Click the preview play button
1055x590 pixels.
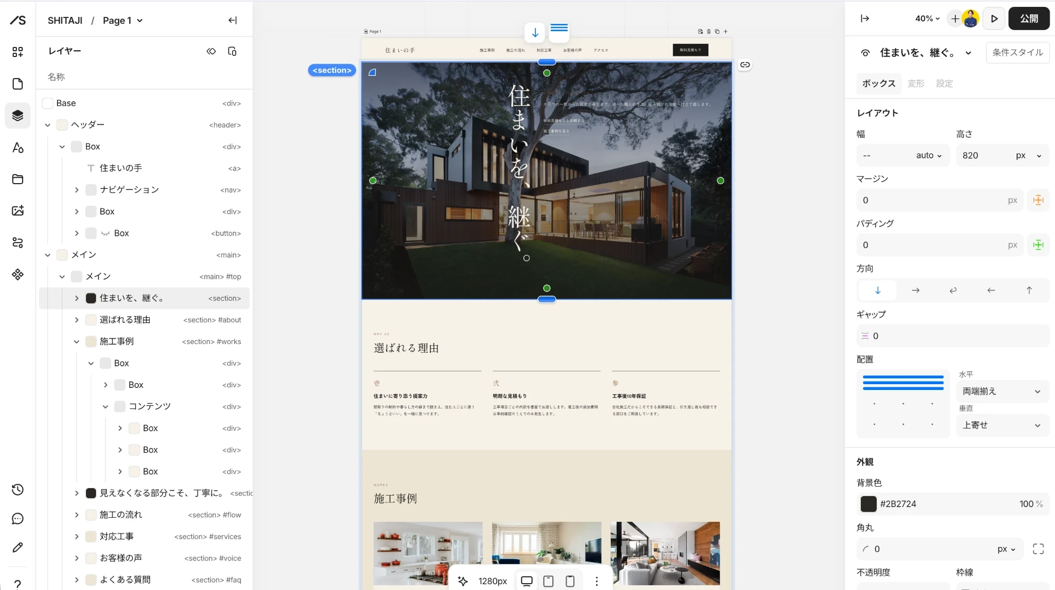pos(994,18)
